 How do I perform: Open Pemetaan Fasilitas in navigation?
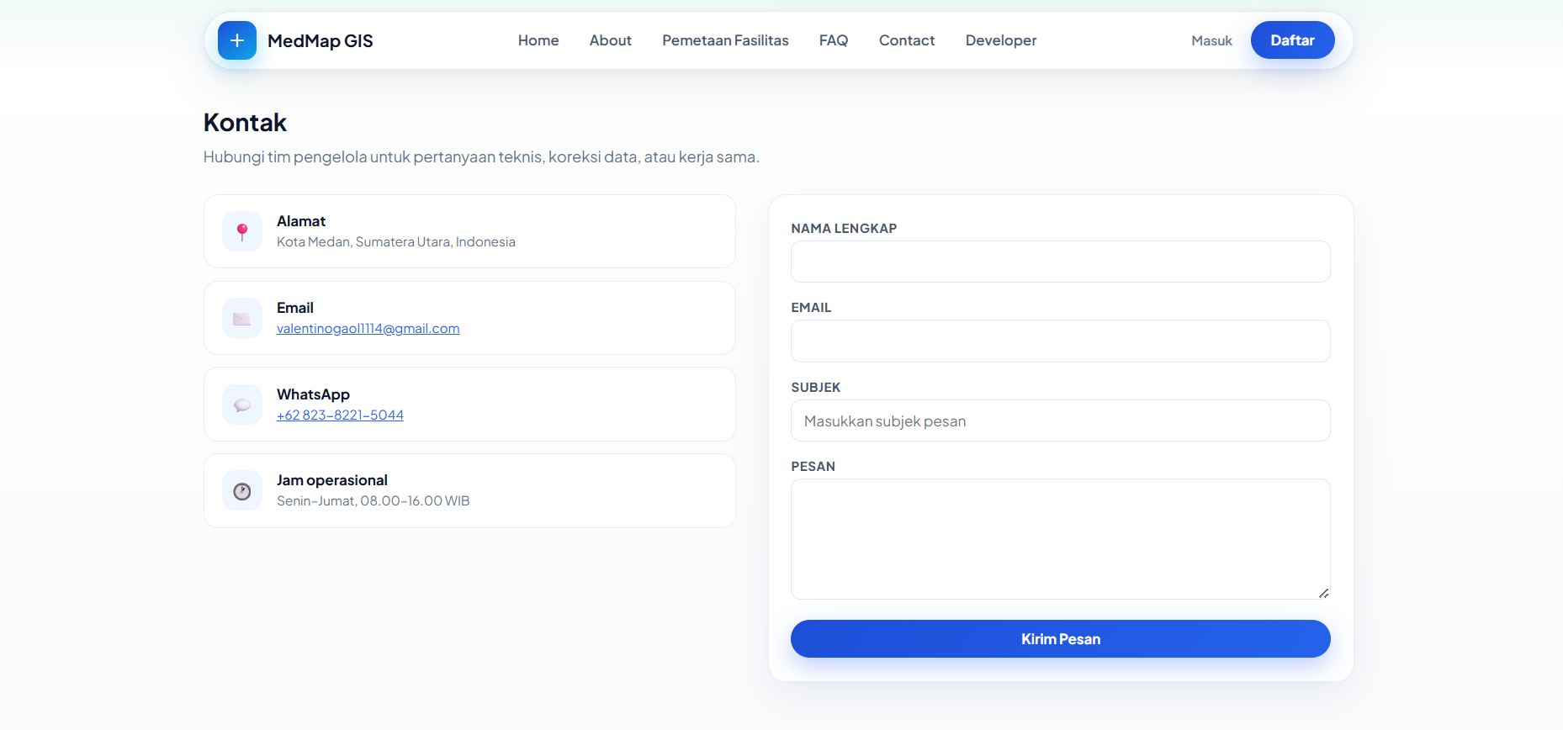click(725, 40)
